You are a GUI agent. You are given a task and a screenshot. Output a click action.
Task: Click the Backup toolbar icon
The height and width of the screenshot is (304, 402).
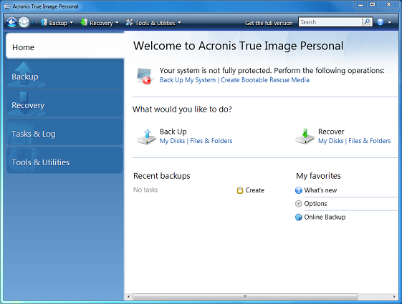(44, 22)
